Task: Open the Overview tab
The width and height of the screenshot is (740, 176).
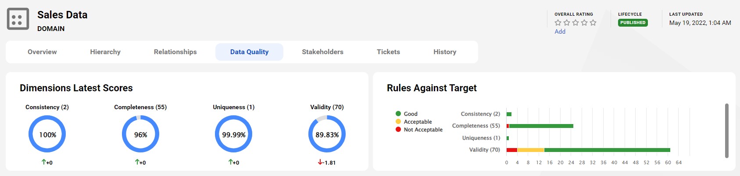Action: pos(42,52)
